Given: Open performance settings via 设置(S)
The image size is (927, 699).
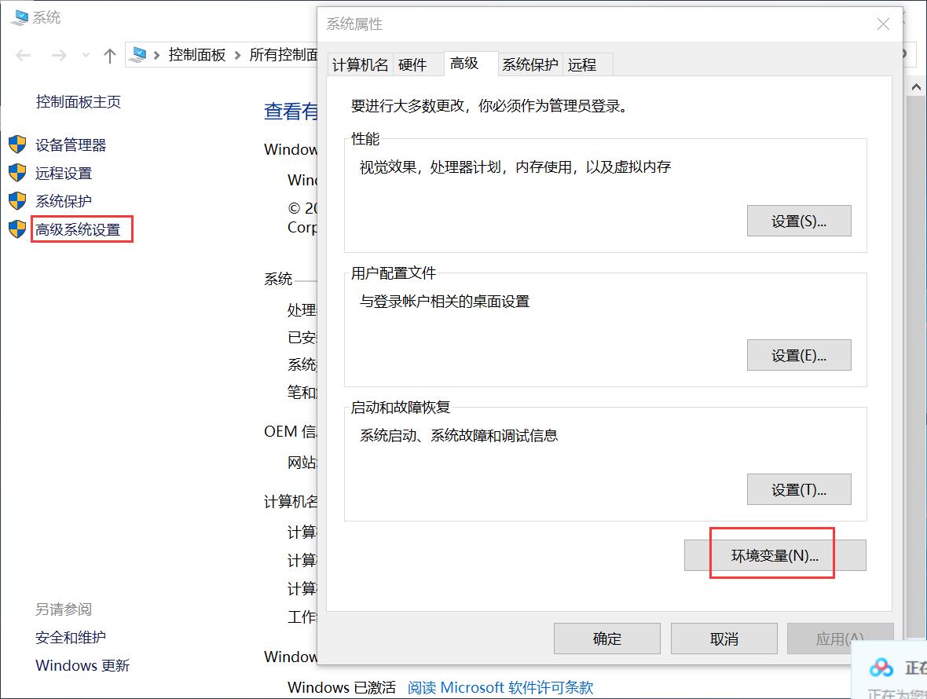Looking at the screenshot, I should tap(799, 221).
